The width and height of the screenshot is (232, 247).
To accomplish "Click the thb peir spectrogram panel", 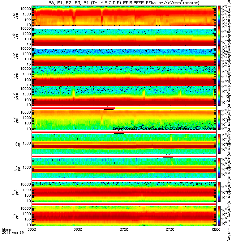I will (124, 144).
